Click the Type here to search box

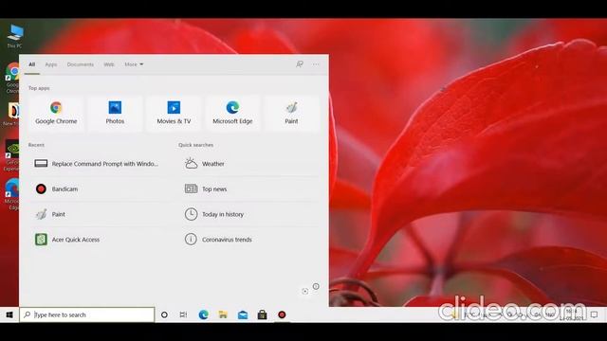(87, 314)
